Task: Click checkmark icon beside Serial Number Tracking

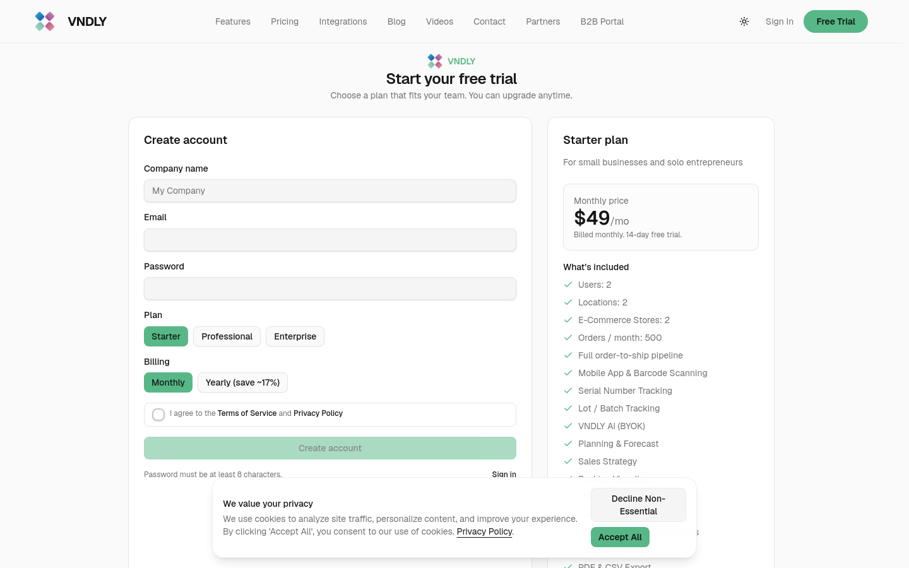Action: 568,391
